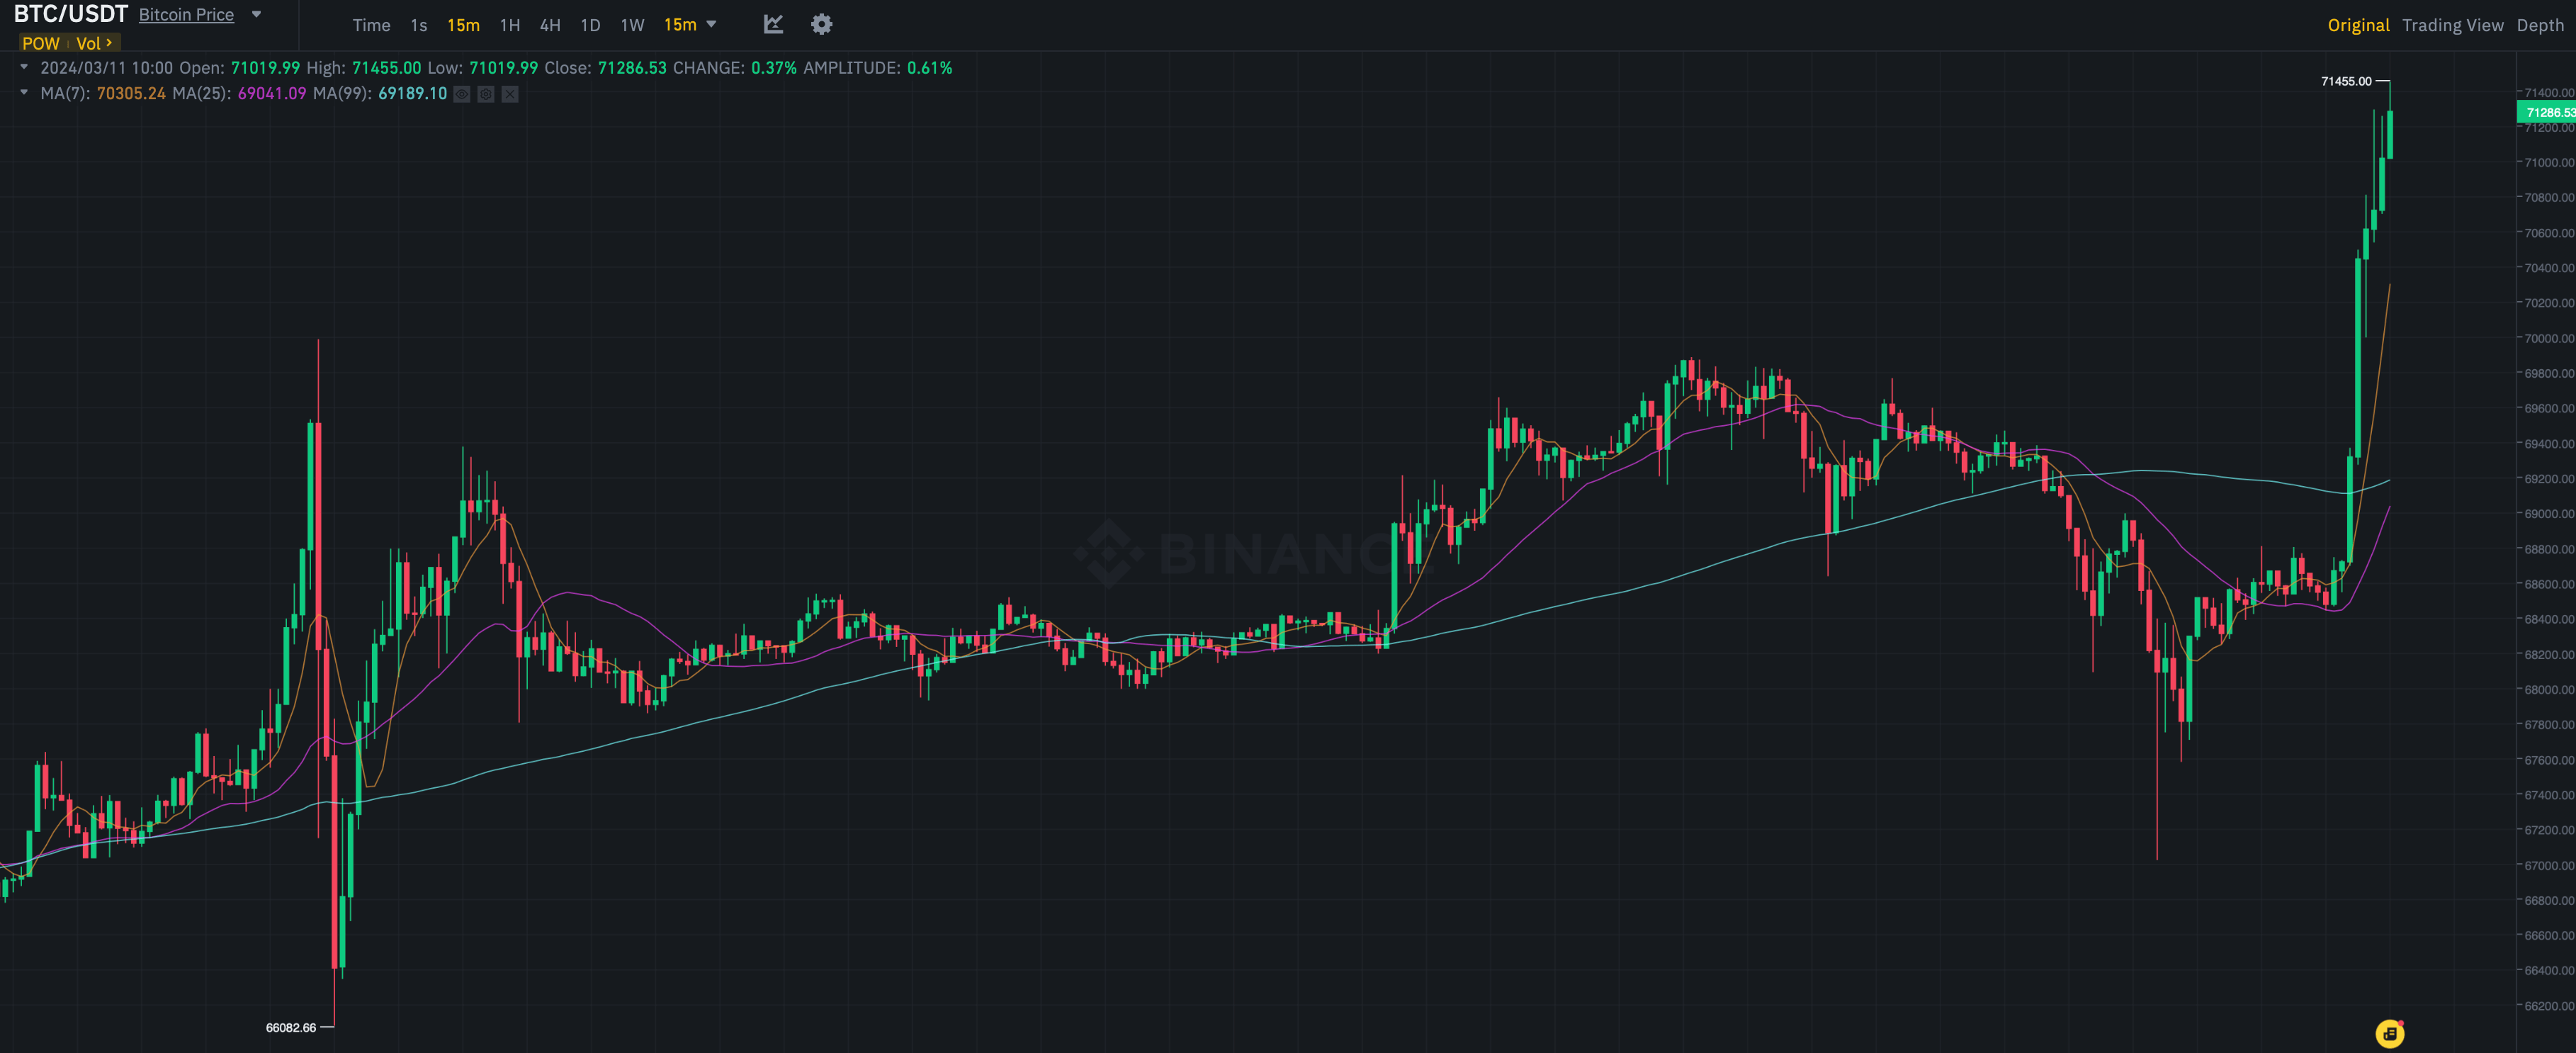The width and height of the screenshot is (2576, 1053).
Task: Click the AMPLITUDE value 0.61%
Action: click(929, 68)
